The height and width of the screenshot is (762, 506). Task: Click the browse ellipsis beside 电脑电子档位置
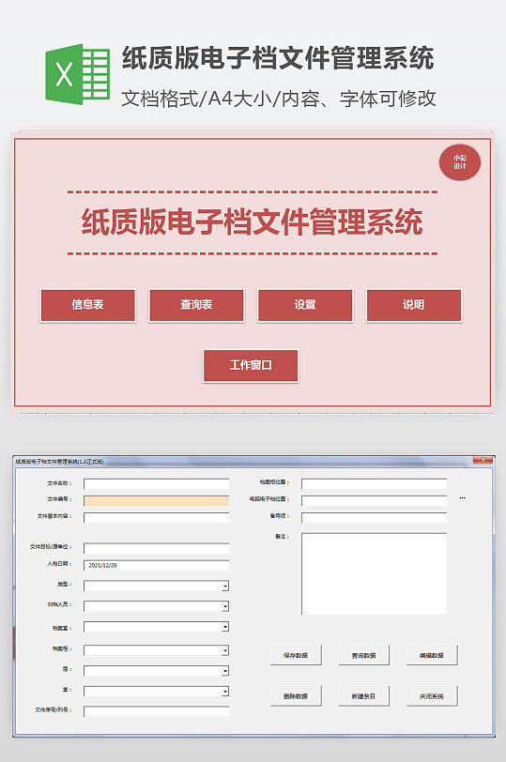462,498
